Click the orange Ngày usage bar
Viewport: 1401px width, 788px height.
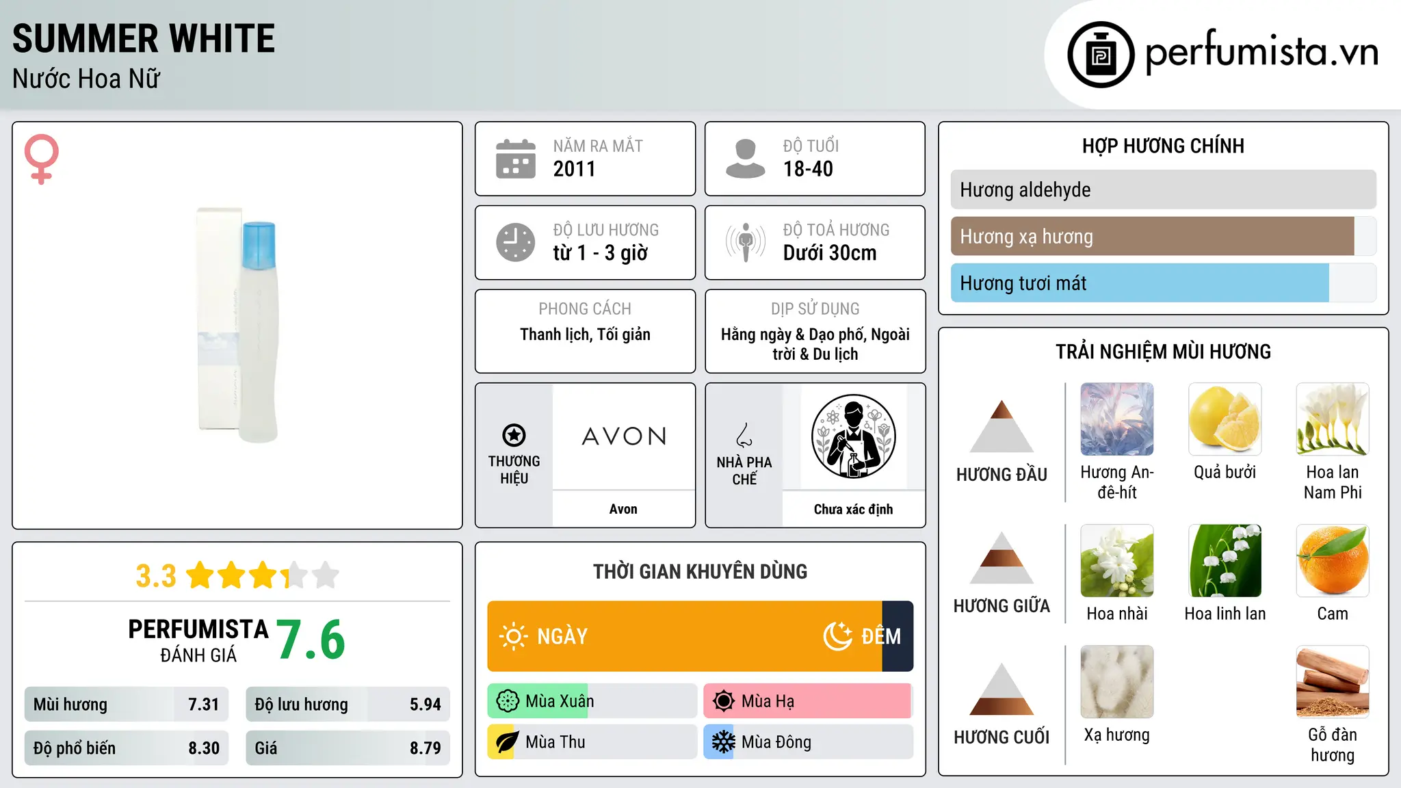pyautogui.click(x=685, y=636)
